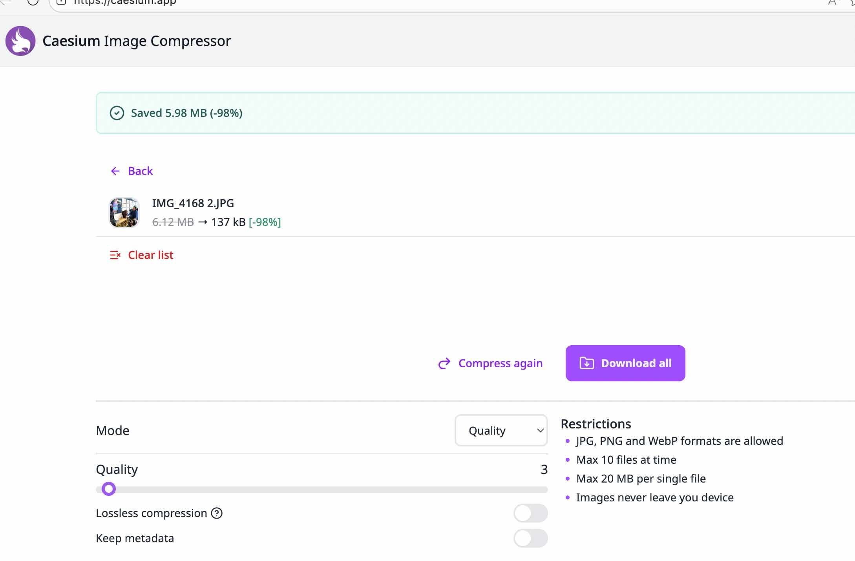Click the Quality slider handle
This screenshot has height=561, width=855.
pos(109,489)
